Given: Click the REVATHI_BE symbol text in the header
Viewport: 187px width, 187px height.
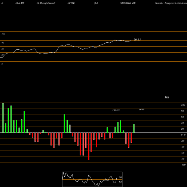Looking at the screenshot, I should click(x=128, y=3).
